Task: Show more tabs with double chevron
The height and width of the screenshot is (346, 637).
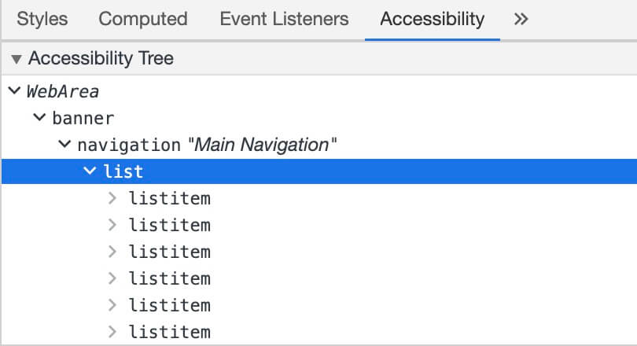Action: pyautogui.click(x=521, y=19)
